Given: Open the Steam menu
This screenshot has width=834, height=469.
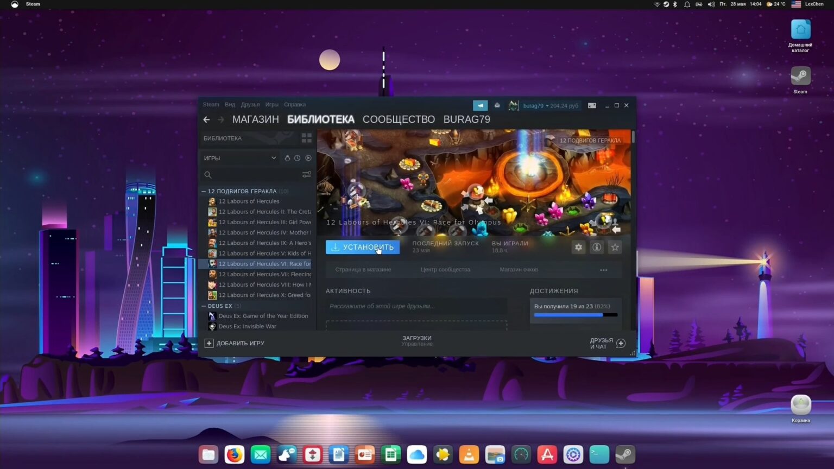Looking at the screenshot, I should pos(211,105).
